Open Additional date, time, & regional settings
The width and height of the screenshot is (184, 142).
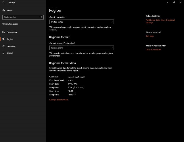coord(160,21)
